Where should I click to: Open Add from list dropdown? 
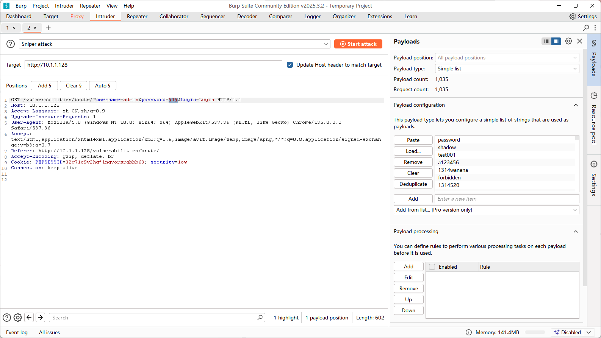tap(487, 210)
